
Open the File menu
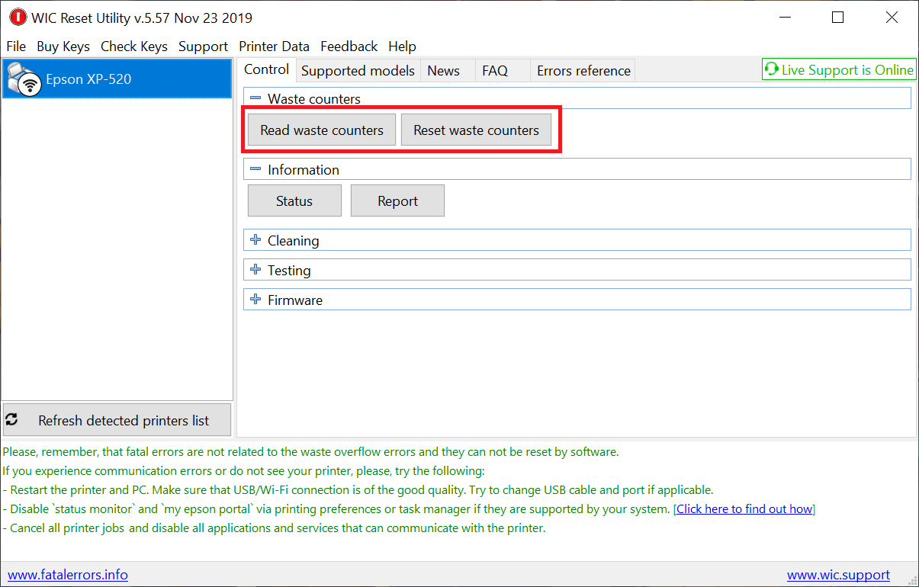16,47
